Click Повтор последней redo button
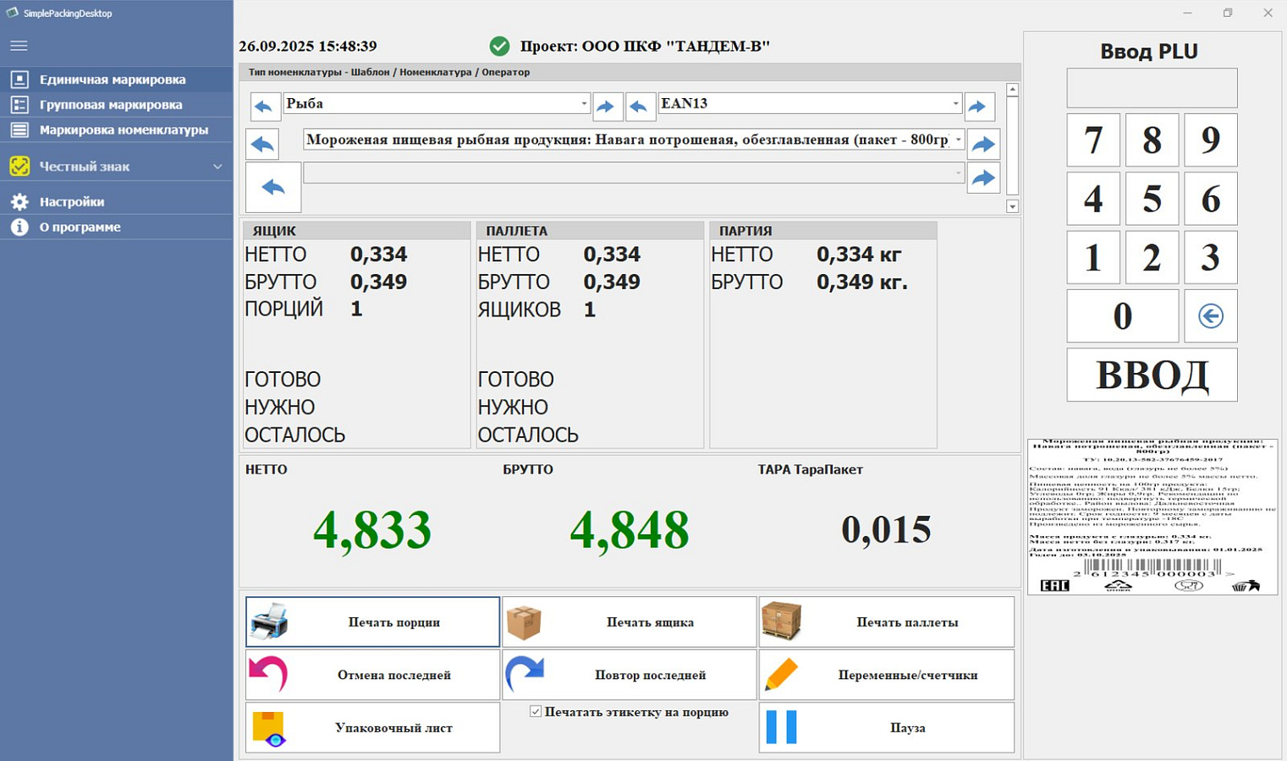Screen dimensions: 1287x761 click(x=630, y=675)
